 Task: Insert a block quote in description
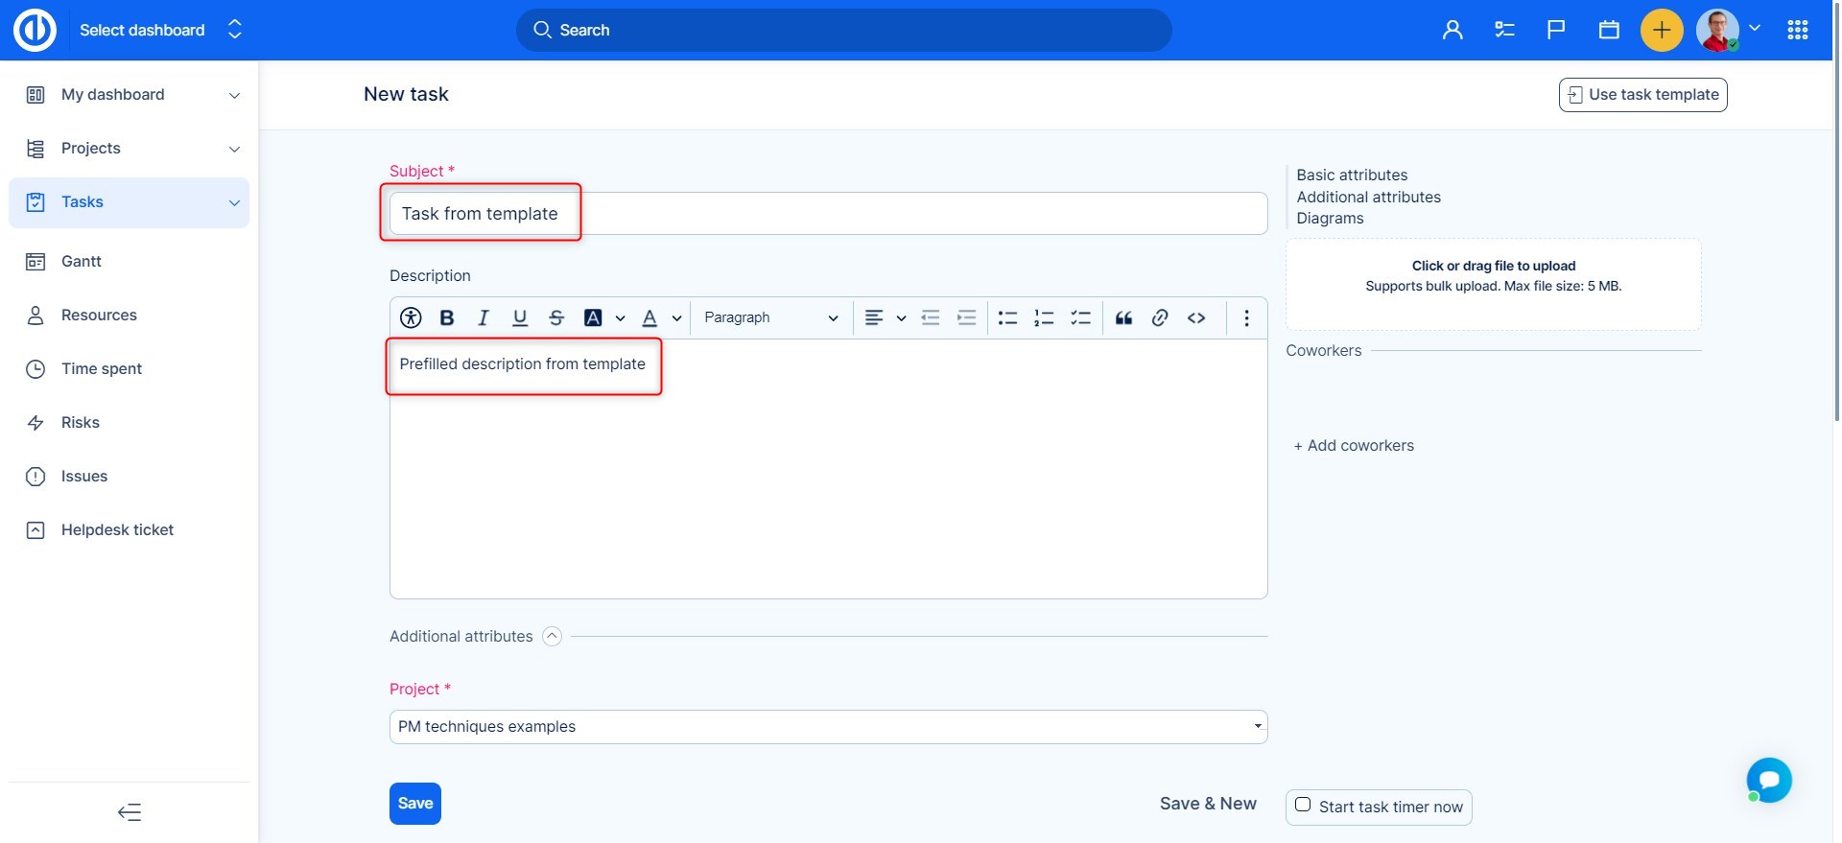click(1123, 318)
